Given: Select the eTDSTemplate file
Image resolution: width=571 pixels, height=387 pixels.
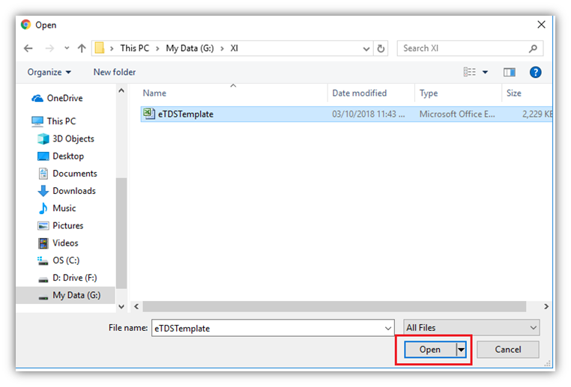Looking at the screenshot, I should pyautogui.click(x=185, y=115).
